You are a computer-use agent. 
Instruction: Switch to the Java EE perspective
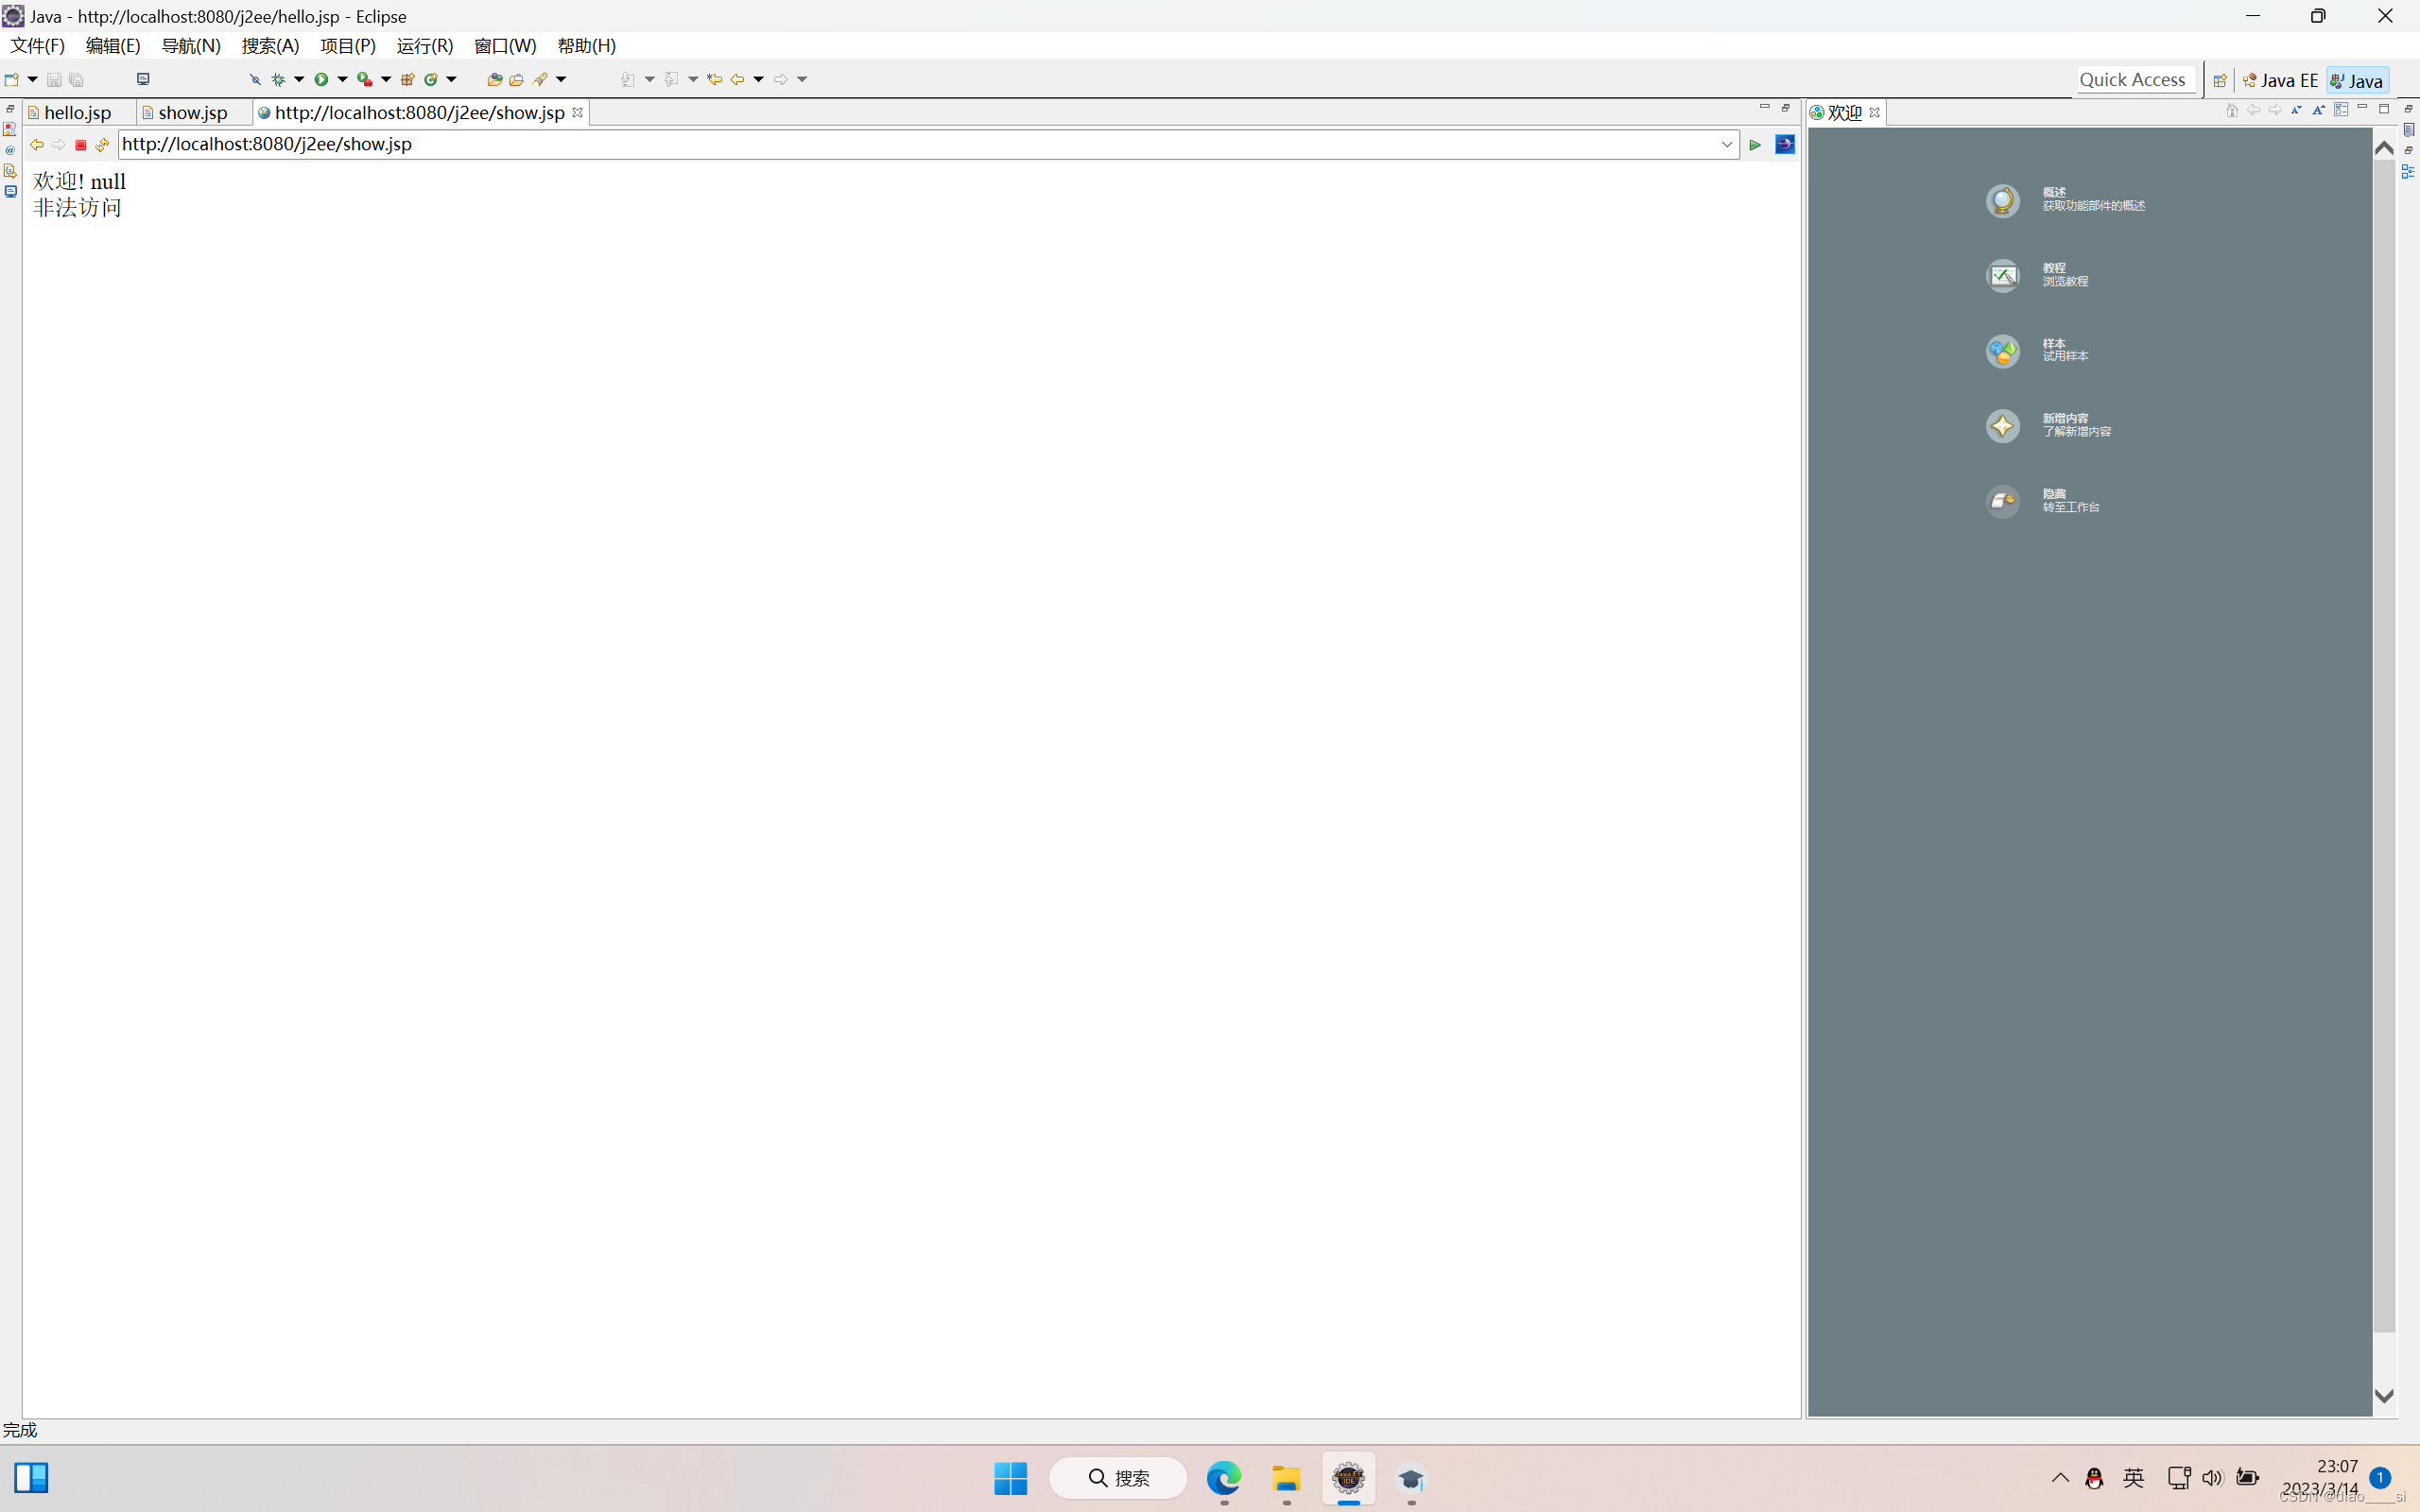[2281, 80]
